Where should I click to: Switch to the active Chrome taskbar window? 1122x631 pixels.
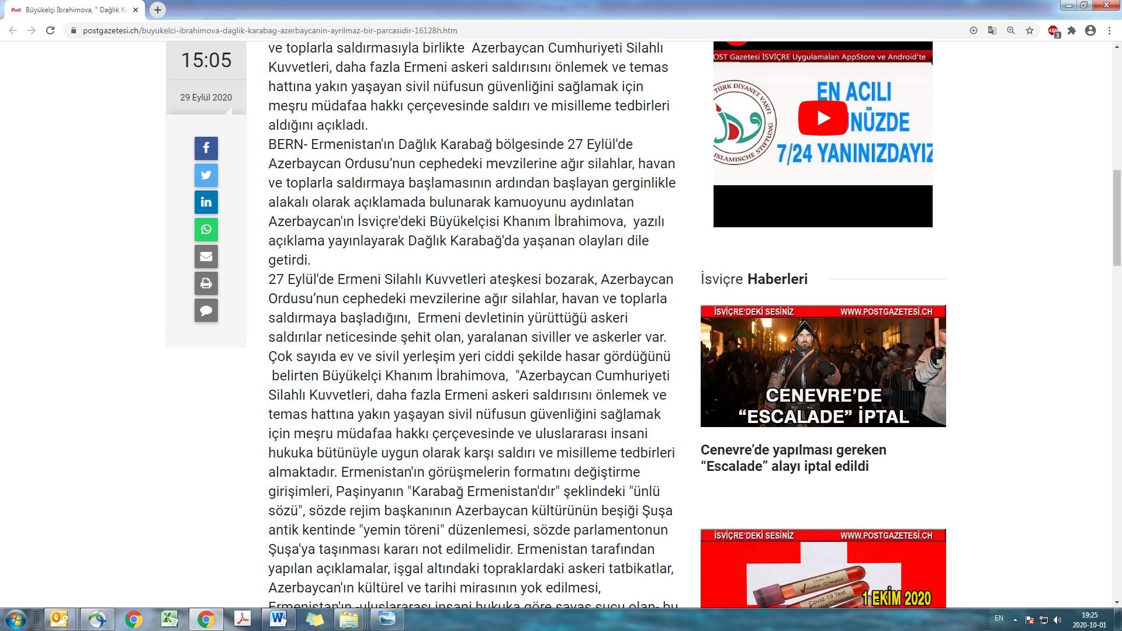[x=206, y=619]
